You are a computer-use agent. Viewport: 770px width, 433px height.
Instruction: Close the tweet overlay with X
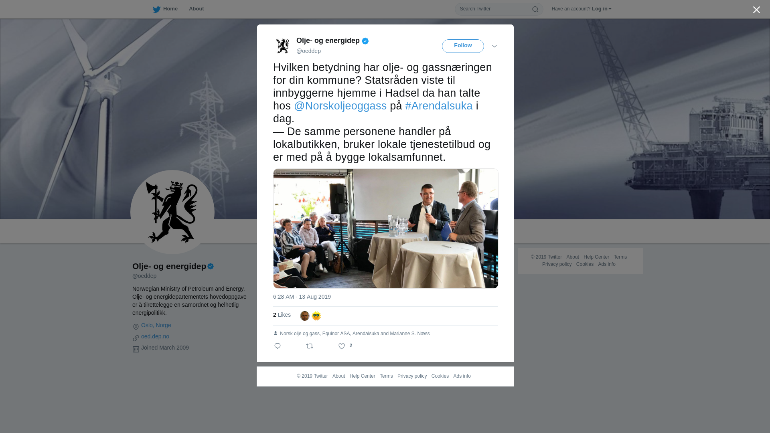tap(756, 10)
